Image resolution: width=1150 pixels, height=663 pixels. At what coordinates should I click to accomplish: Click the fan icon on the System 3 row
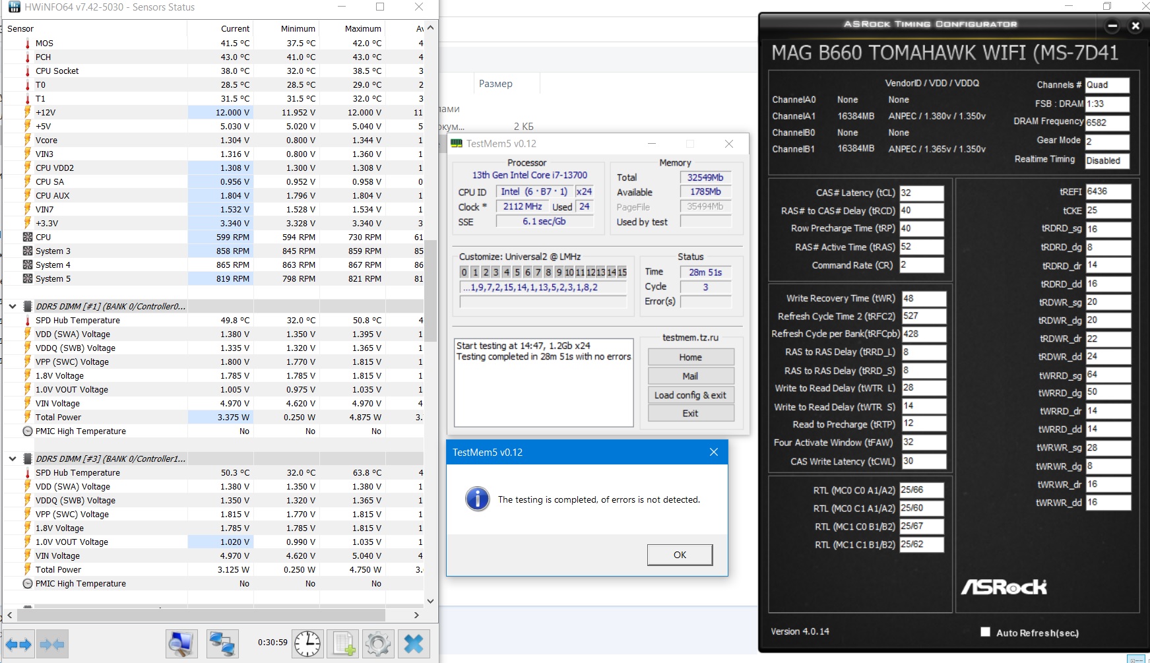pyautogui.click(x=28, y=251)
